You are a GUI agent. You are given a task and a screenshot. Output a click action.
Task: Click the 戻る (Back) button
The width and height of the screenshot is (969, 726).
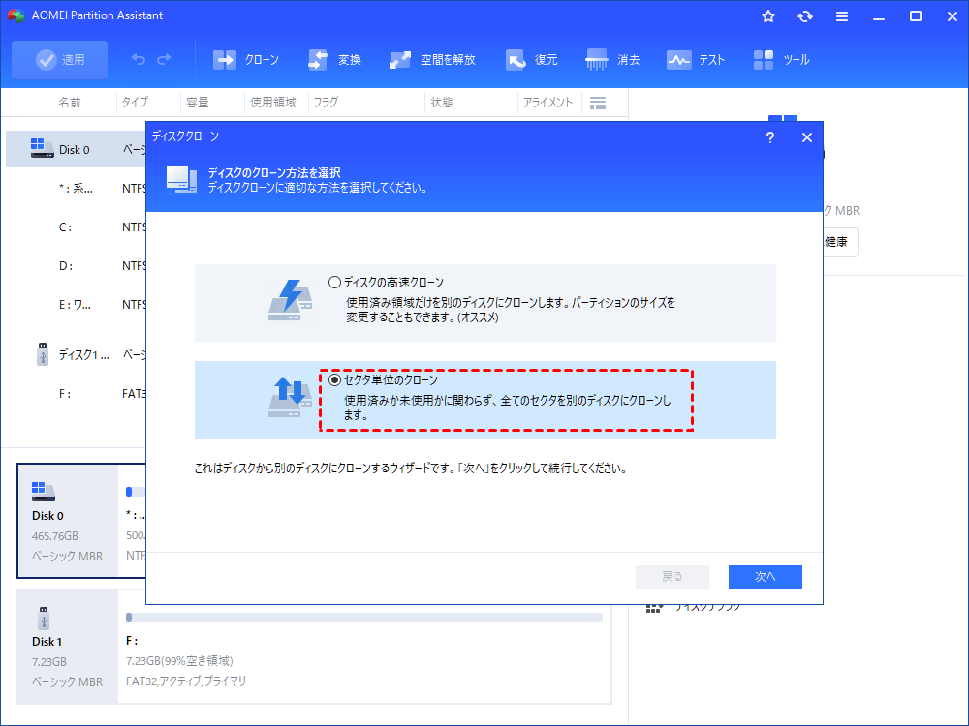(x=672, y=577)
